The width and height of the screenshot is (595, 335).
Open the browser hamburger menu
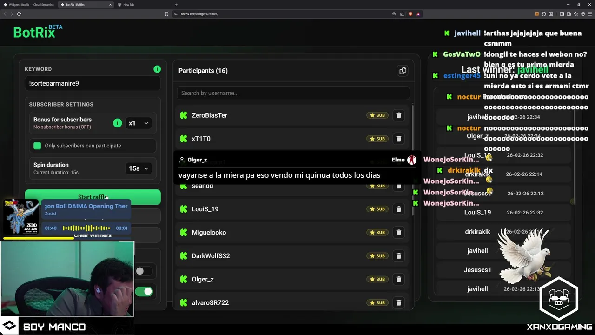[x=590, y=14]
